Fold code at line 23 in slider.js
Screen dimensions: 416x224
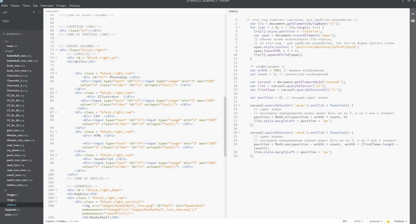coord(239,105)
